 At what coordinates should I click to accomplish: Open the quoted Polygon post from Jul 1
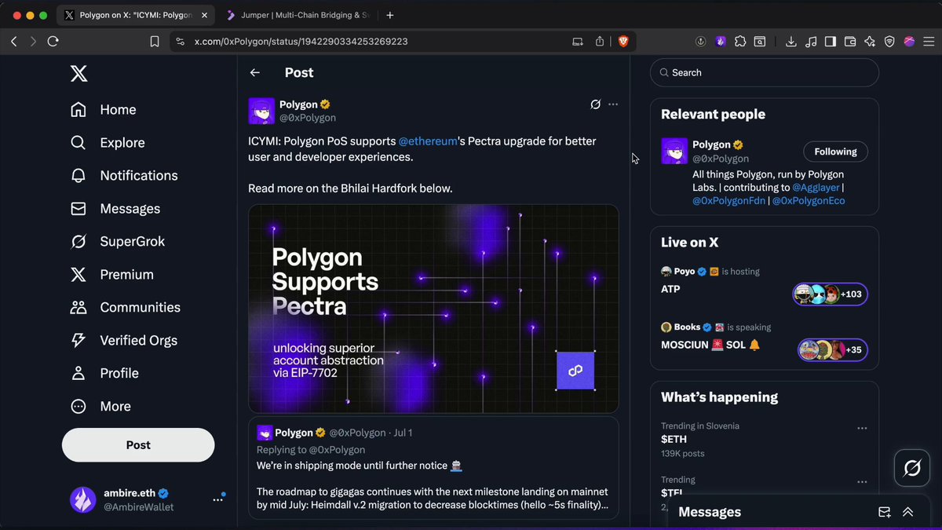433,468
